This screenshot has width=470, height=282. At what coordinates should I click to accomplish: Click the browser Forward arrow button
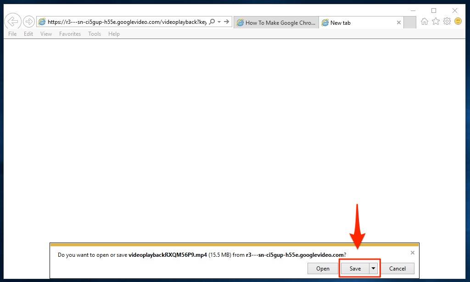pos(29,22)
